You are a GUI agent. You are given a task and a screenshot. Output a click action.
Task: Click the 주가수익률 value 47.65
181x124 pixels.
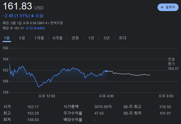coord(99,113)
